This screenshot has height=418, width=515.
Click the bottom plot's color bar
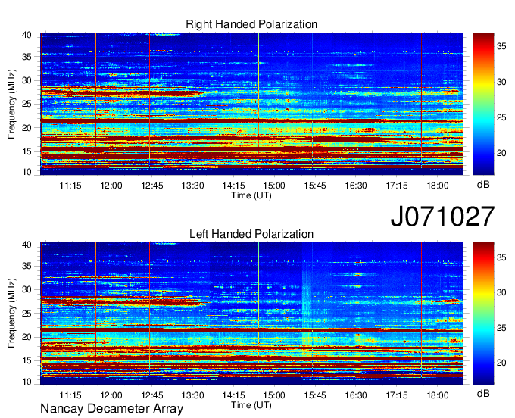click(x=483, y=313)
